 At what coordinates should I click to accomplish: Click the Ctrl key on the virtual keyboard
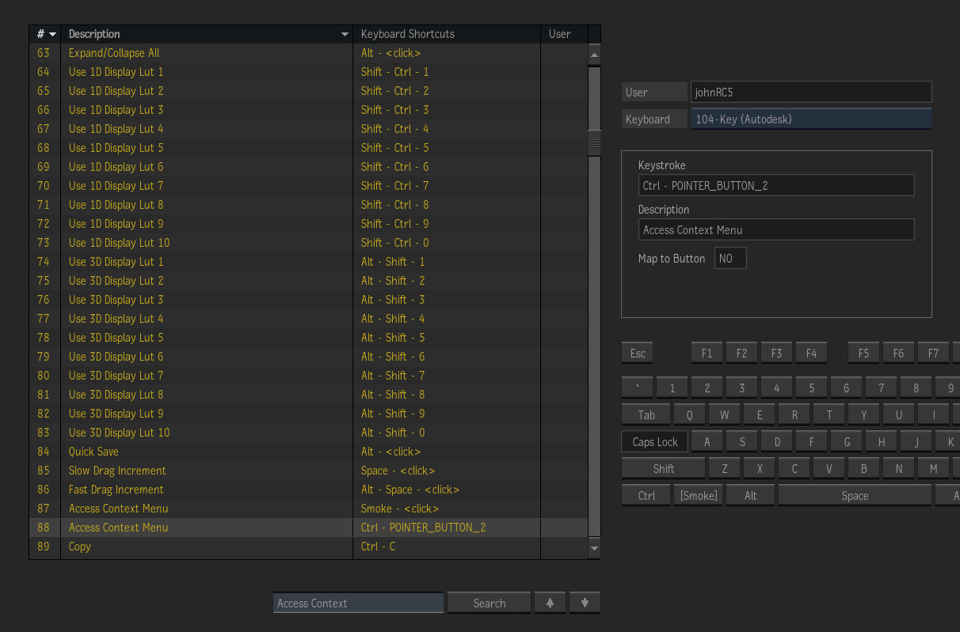click(646, 495)
